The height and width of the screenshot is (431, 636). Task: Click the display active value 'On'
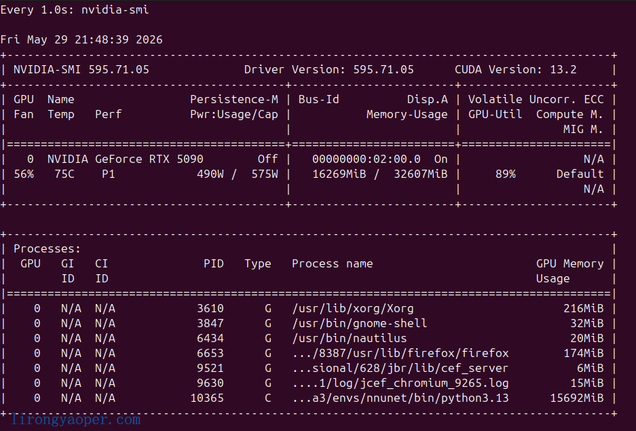(441, 159)
